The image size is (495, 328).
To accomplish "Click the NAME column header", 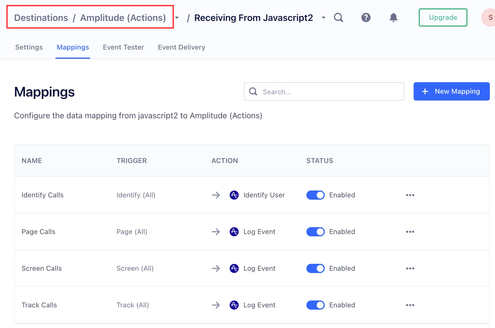I will pyautogui.click(x=32, y=161).
